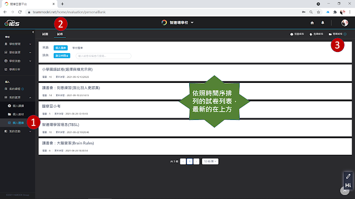Select the 個人題庫 source filter
The width and height of the screenshot is (355, 199).
click(x=60, y=48)
